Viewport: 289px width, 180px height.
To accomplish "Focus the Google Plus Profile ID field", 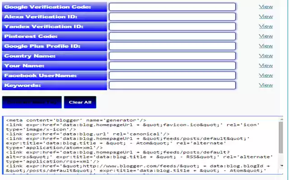I will [x=172, y=46].
